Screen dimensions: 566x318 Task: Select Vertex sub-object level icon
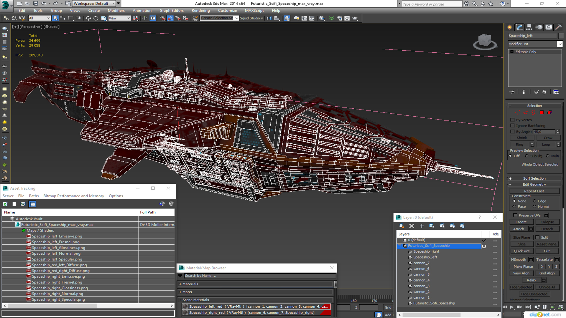518,112
